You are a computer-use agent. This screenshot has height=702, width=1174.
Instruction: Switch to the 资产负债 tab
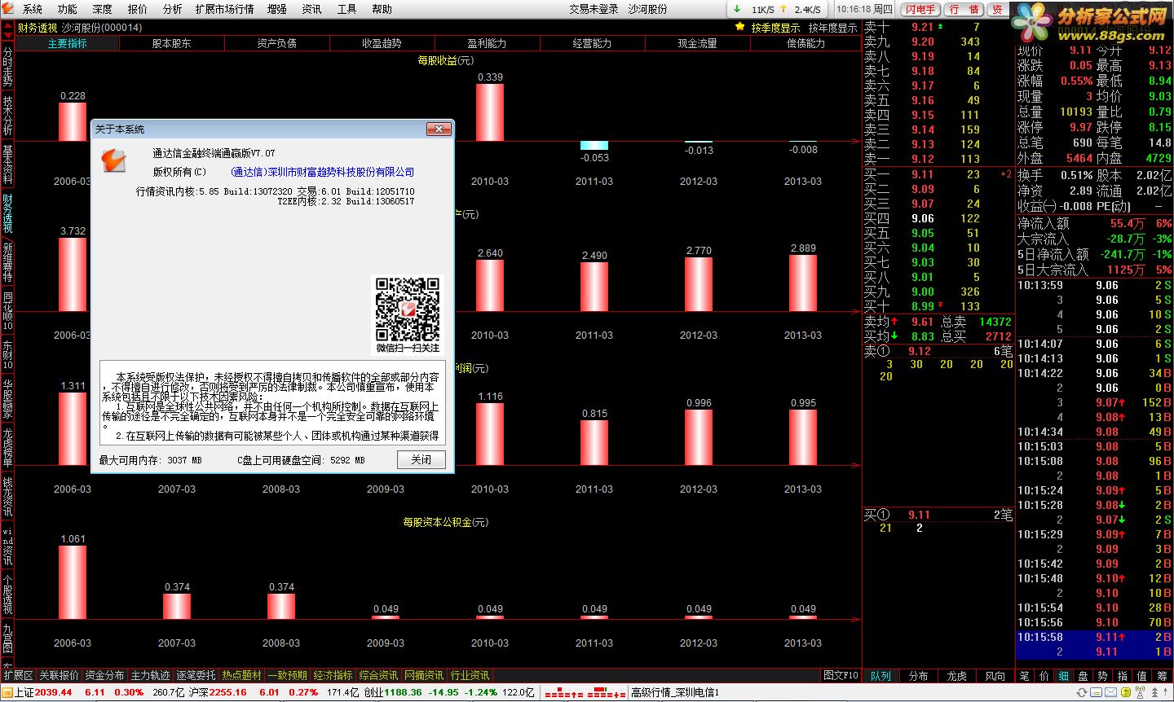(x=277, y=43)
